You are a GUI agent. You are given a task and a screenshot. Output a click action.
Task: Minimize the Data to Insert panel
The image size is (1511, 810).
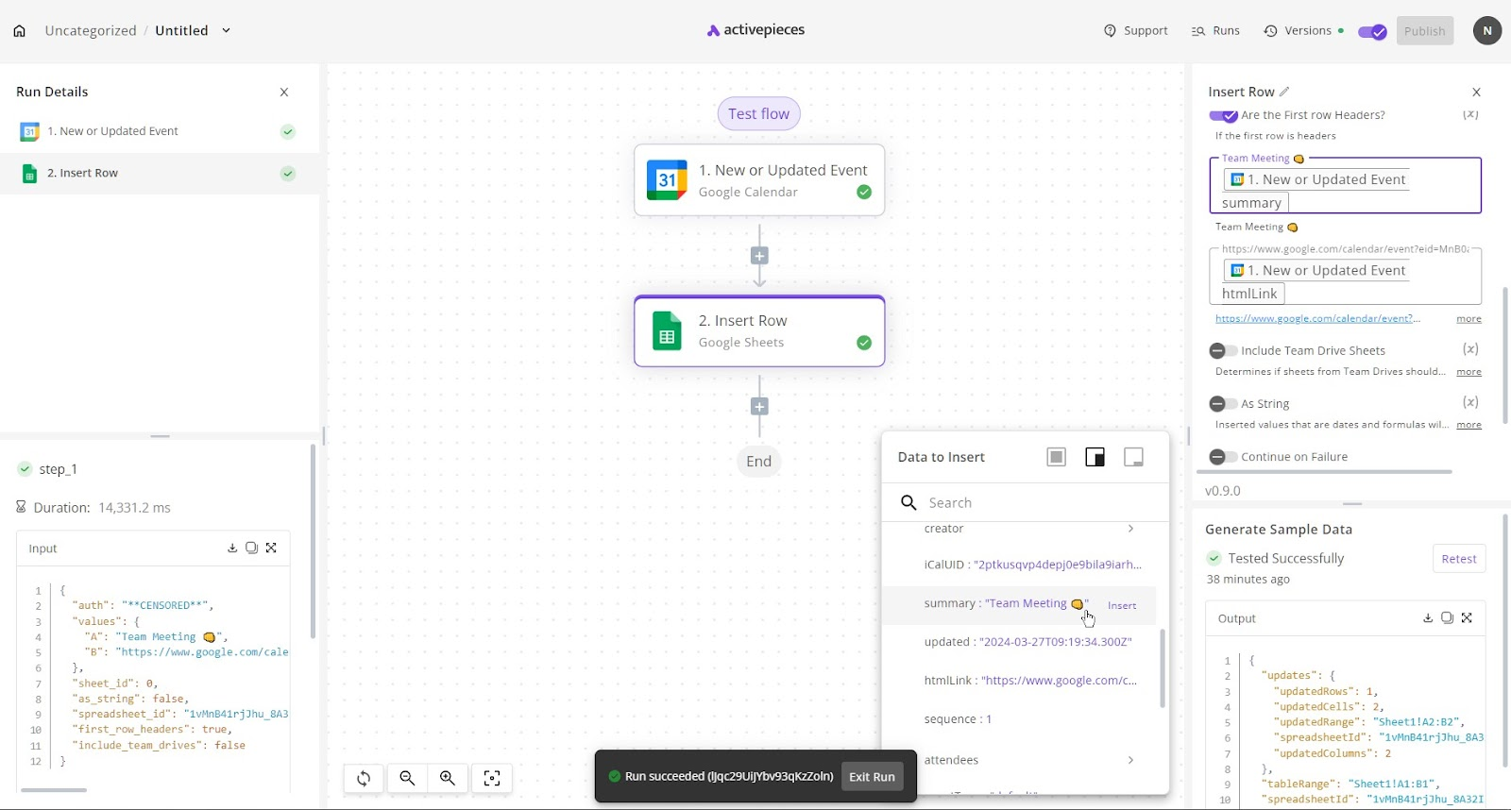pos(1134,457)
